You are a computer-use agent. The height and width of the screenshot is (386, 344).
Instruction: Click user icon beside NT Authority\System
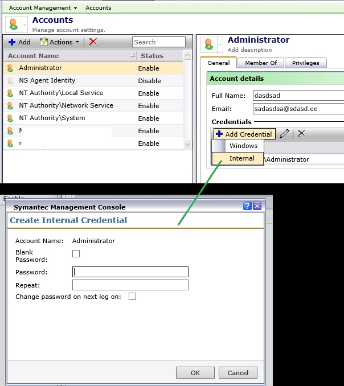tap(10, 118)
